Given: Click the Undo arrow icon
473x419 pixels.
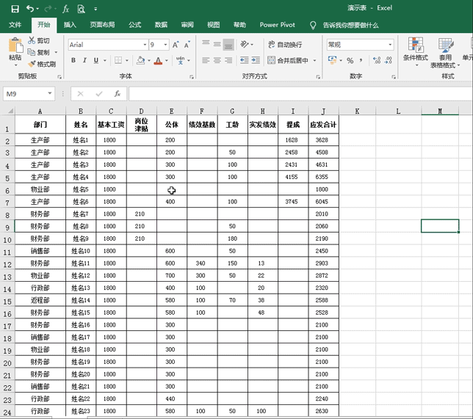Looking at the screenshot, I should pyautogui.click(x=30, y=9).
